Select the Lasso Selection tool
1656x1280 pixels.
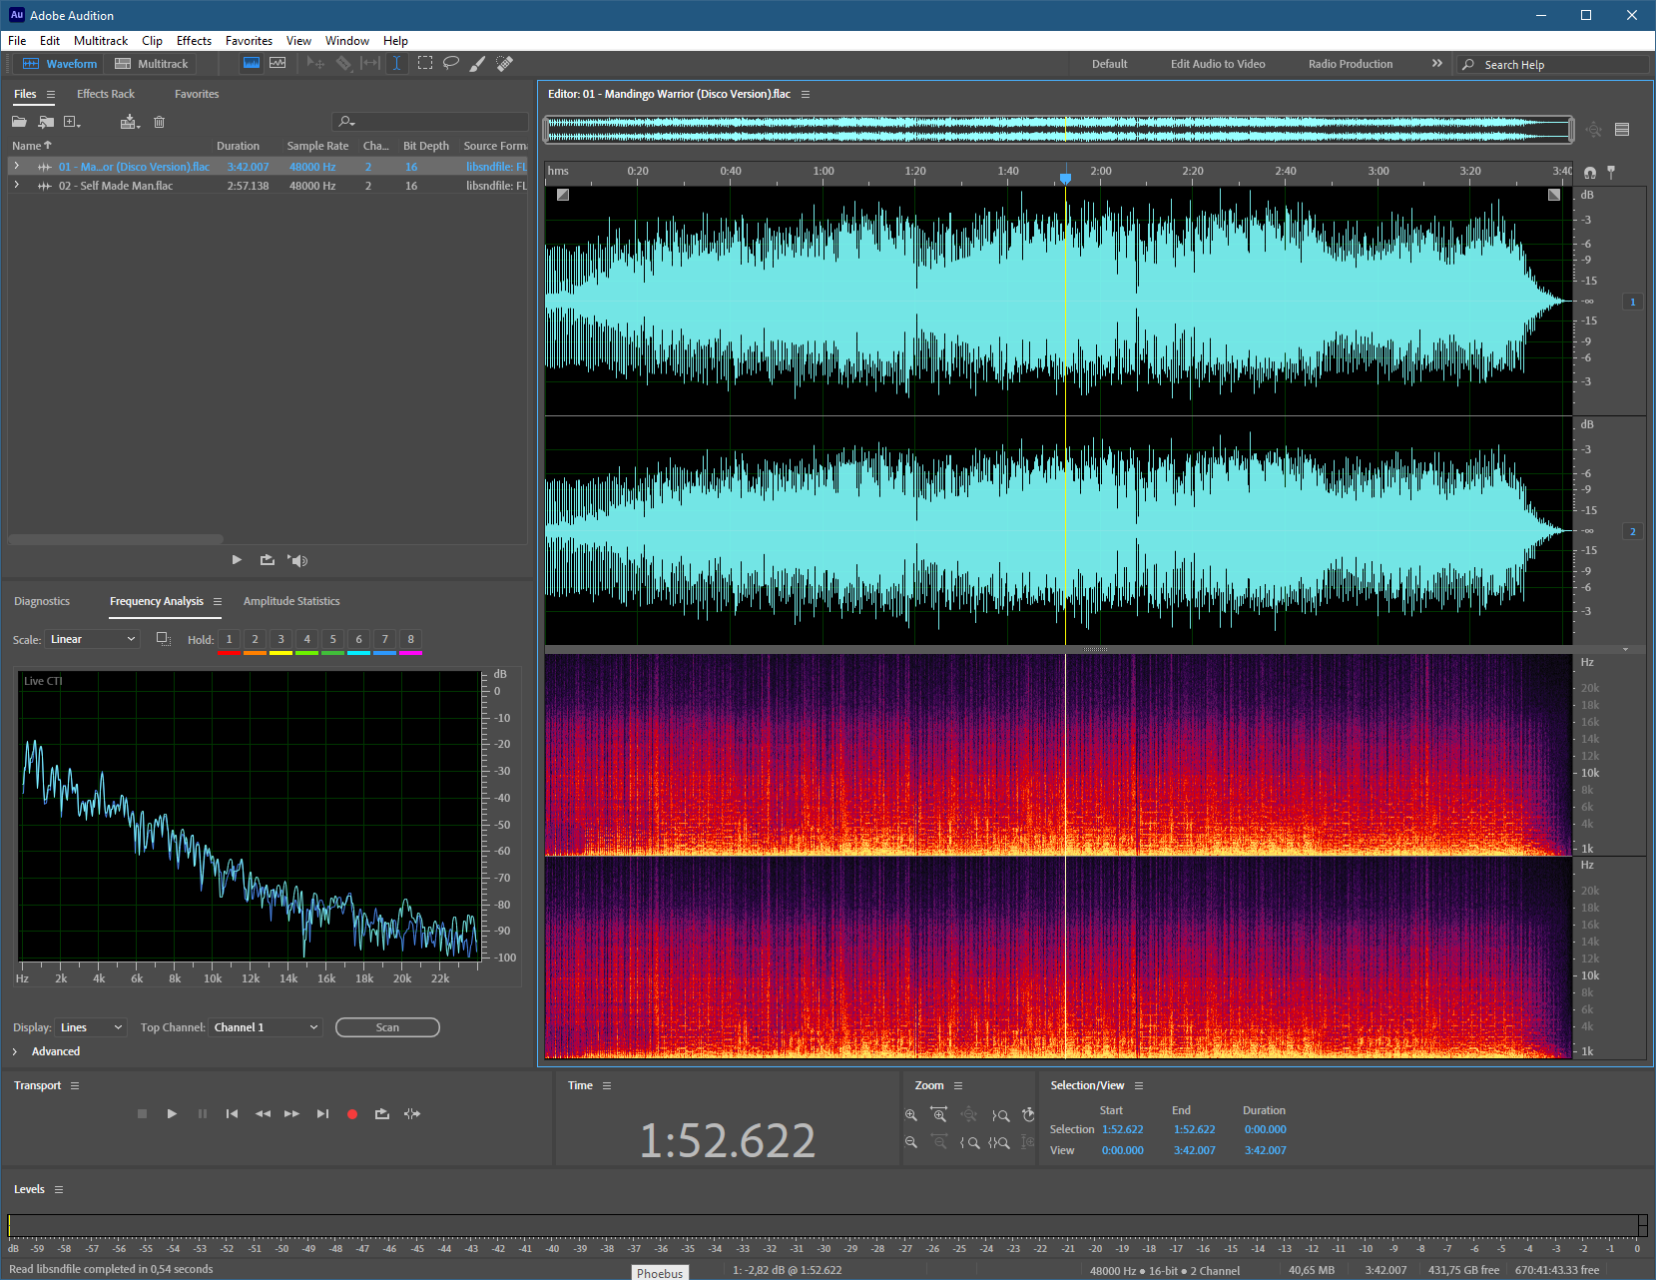[451, 63]
